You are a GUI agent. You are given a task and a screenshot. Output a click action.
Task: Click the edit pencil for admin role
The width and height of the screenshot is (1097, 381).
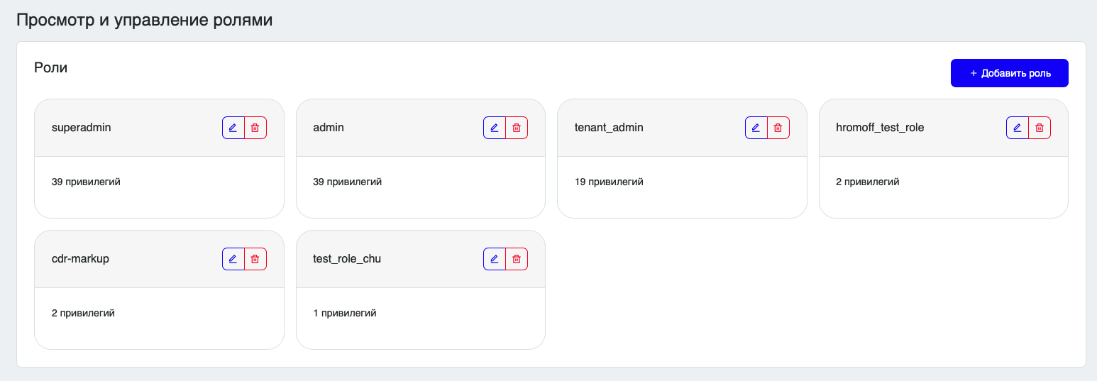tap(495, 128)
